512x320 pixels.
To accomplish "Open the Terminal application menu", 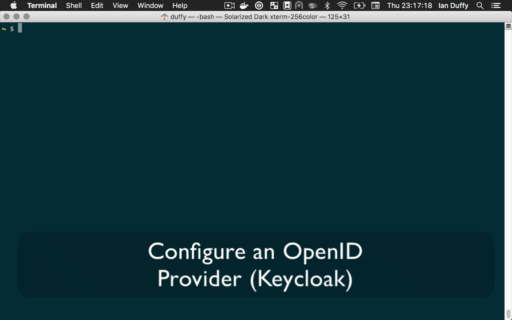I will (x=42, y=5).
